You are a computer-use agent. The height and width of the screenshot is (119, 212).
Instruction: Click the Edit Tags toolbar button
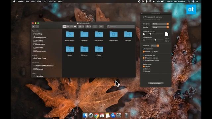[101, 26]
